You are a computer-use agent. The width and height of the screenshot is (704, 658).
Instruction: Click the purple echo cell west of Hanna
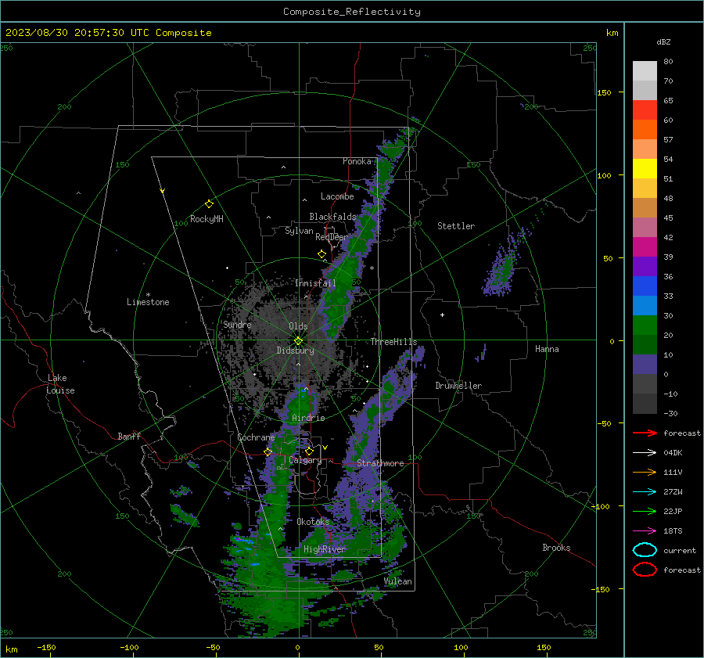point(481,354)
